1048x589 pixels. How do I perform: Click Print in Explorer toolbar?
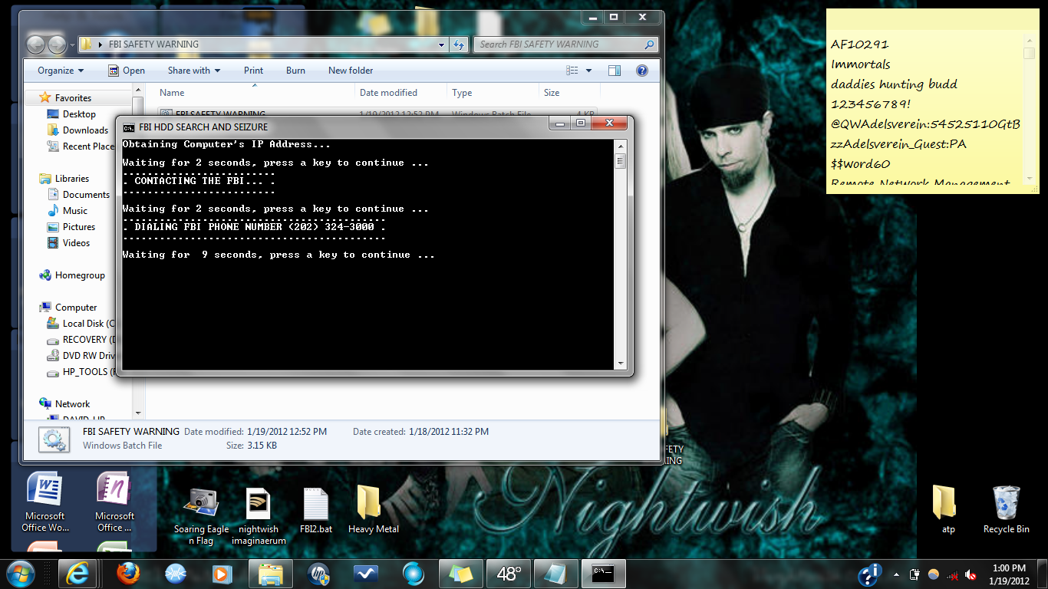tap(253, 71)
